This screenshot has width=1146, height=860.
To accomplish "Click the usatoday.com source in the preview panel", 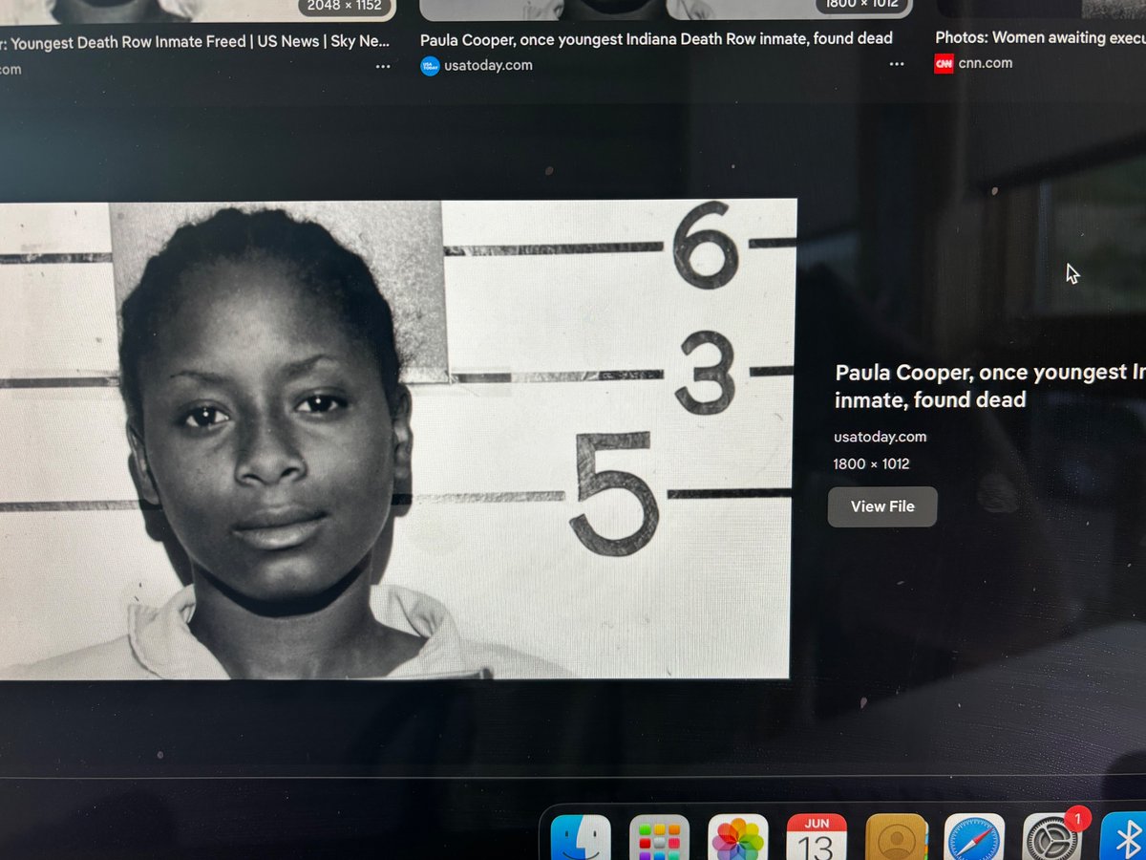I will pyautogui.click(x=881, y=437).
